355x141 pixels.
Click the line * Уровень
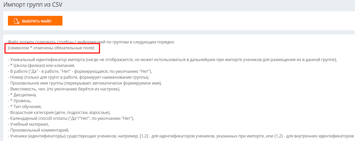click(20, 101)
